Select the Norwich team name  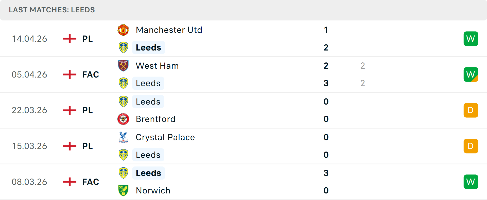click(x=153, y=190)
